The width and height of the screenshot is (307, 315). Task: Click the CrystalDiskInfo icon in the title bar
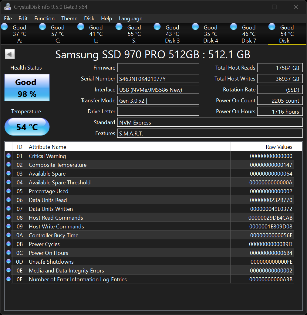7,6
